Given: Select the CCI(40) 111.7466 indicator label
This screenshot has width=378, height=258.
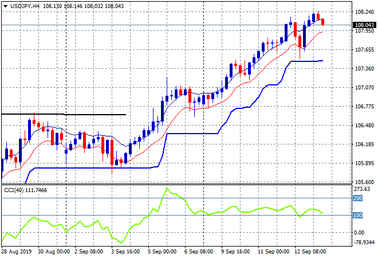Looking at the screenshot, I should click(x=26, y=190).
